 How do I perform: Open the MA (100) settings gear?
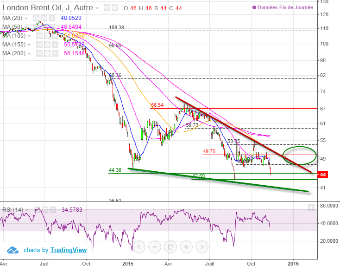[48, 36]
